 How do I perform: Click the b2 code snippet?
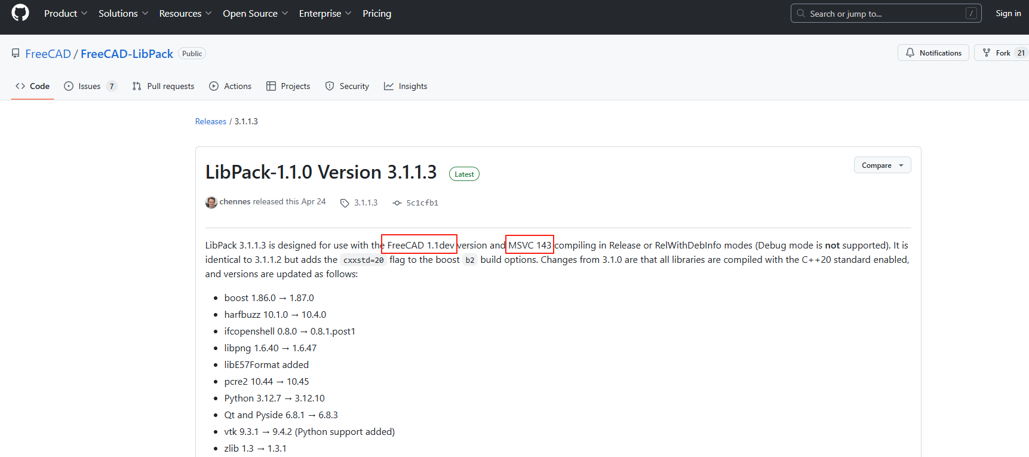[x=470, y=260]
